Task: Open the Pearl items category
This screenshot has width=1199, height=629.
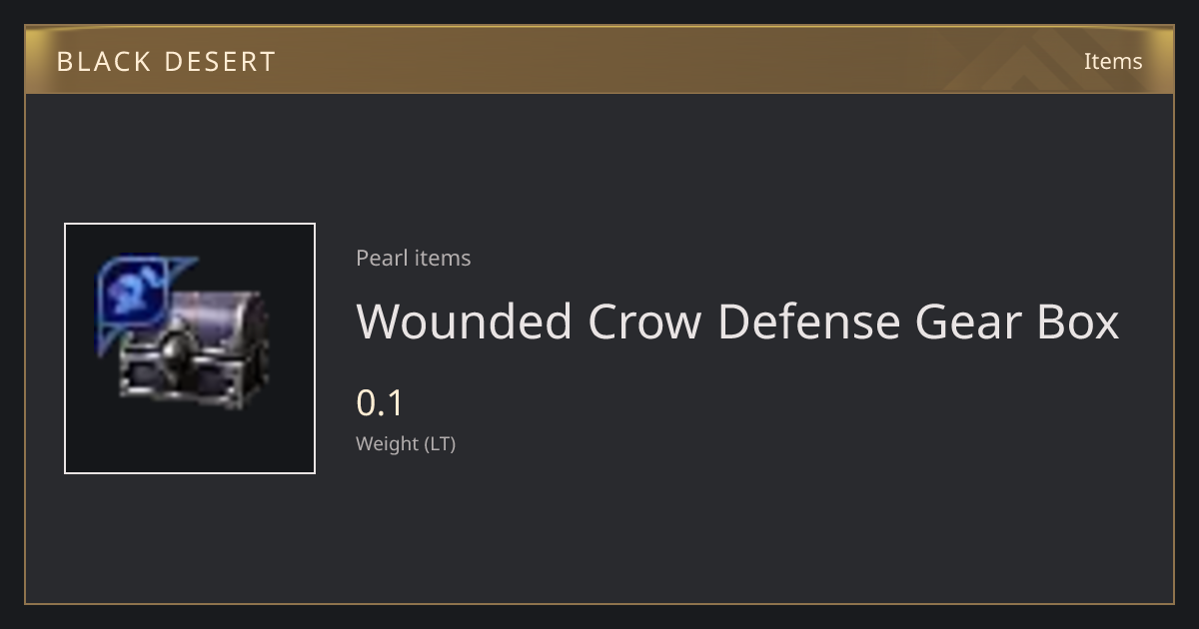Action: [x=413, y=258]
